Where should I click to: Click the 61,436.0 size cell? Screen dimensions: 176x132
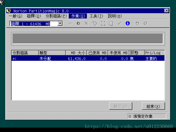point(77,59)
